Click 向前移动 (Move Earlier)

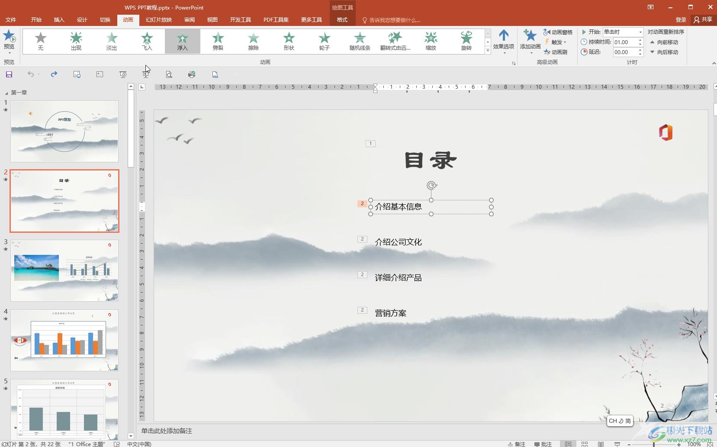pyautogui.click(x=664, y=42)
